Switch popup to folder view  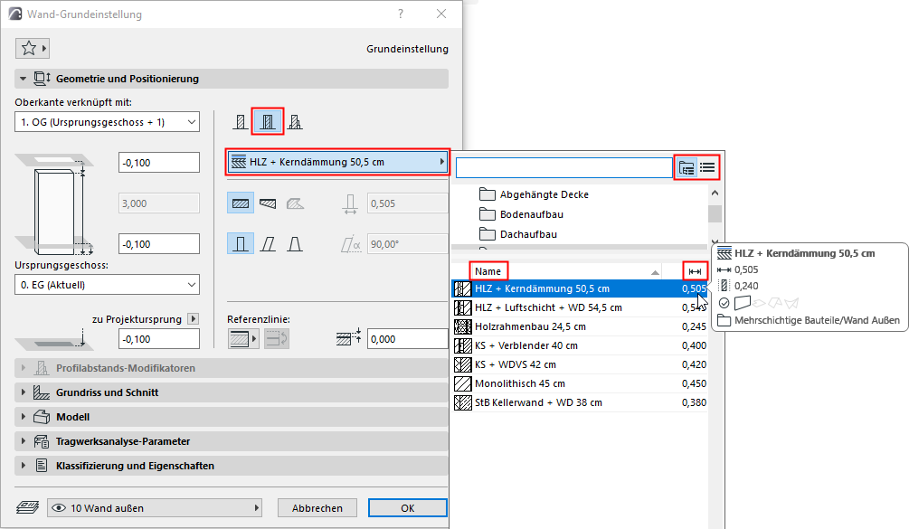(x=686, y=168)
